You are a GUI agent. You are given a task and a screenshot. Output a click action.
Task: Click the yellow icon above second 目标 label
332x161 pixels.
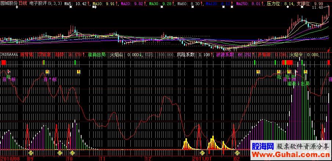[x=47, y=72]
